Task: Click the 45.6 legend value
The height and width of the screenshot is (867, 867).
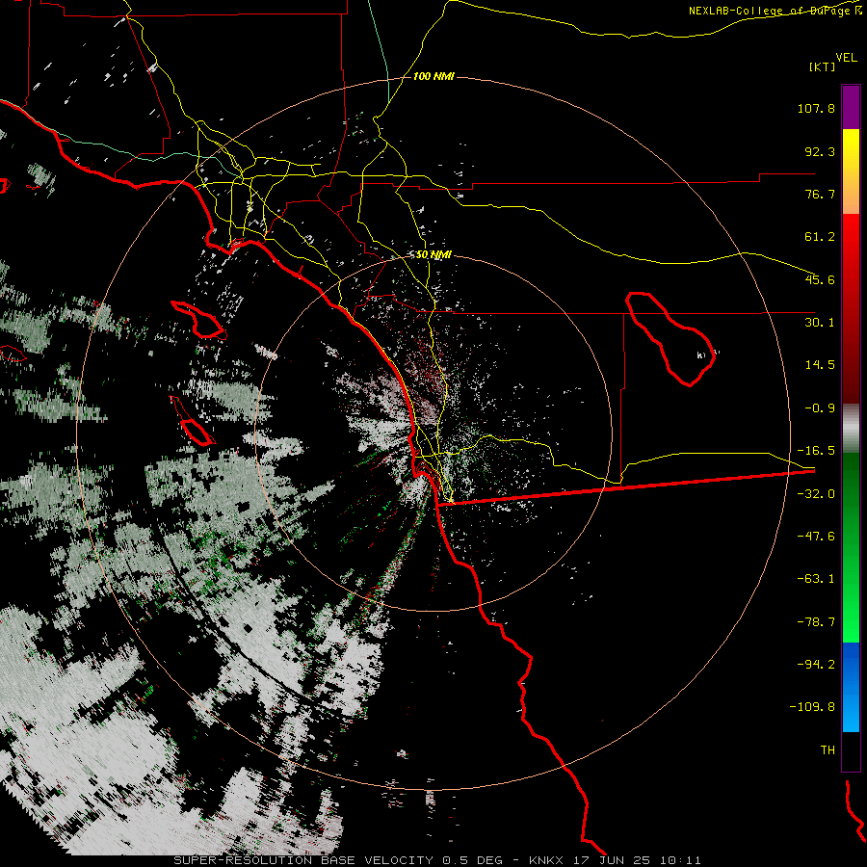Action: (x=820, y=279)
